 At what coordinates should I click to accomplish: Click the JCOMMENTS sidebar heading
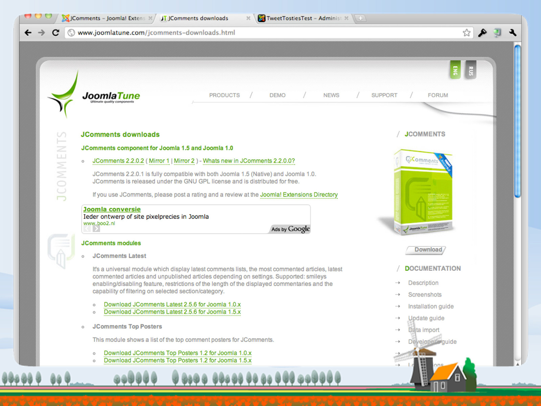[425, 134]
